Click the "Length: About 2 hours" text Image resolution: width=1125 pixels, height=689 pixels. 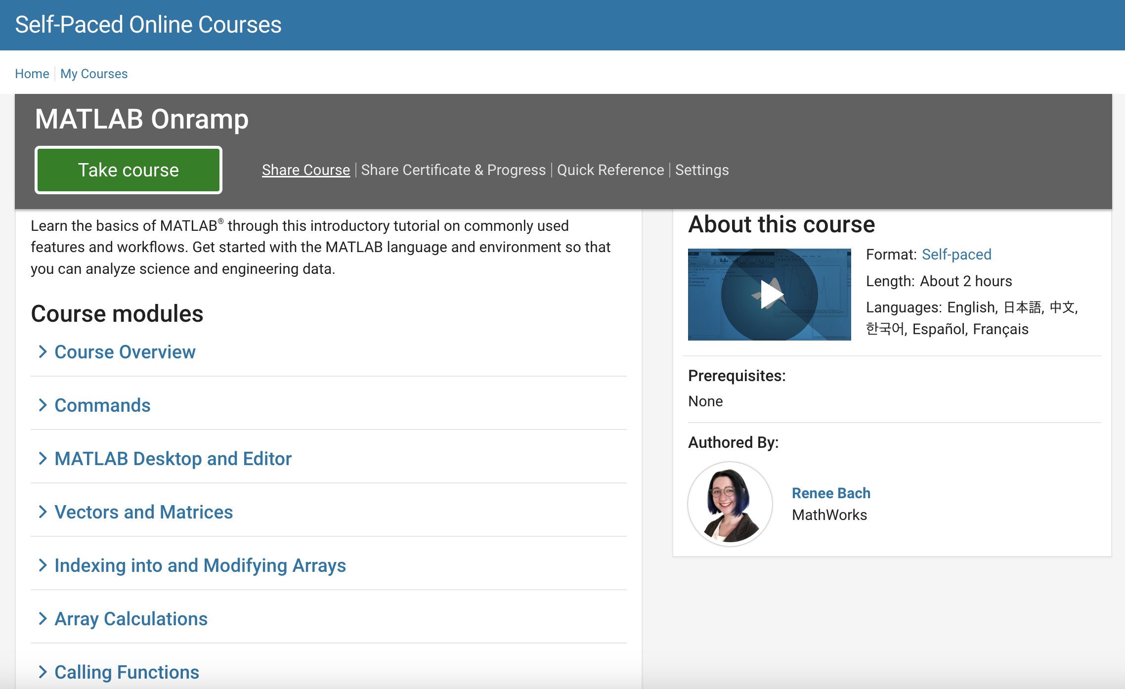(939, 281)
